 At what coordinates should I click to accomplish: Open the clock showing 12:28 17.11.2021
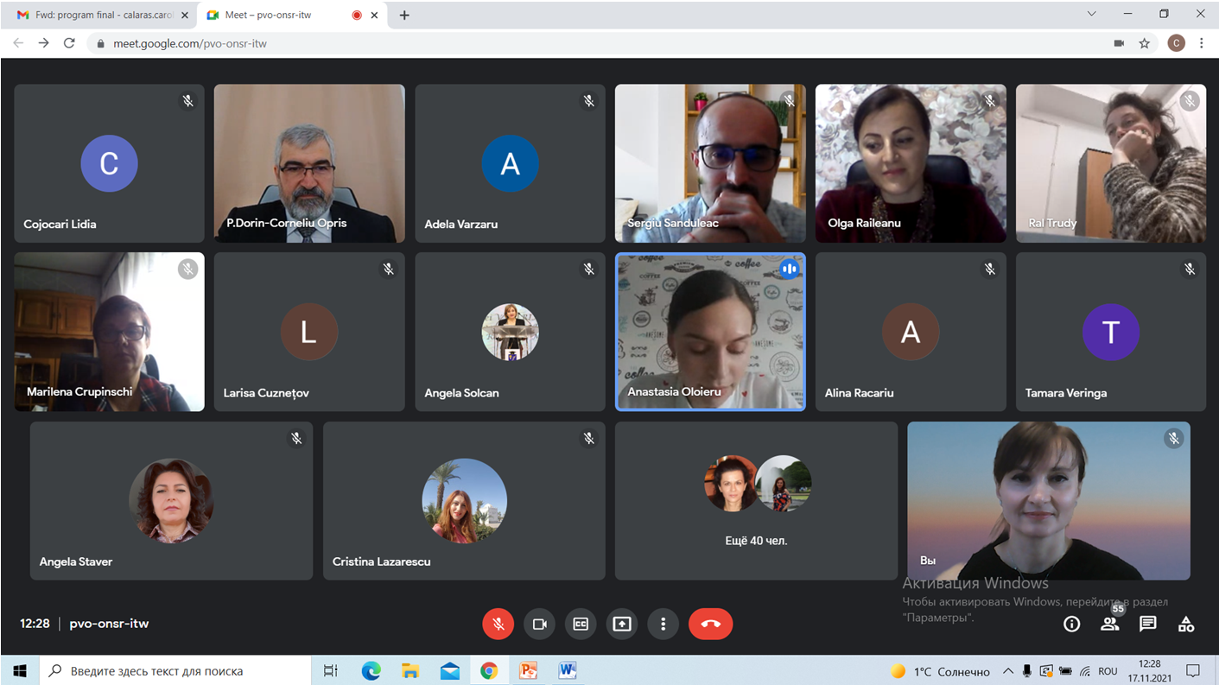click(1150, 671)
